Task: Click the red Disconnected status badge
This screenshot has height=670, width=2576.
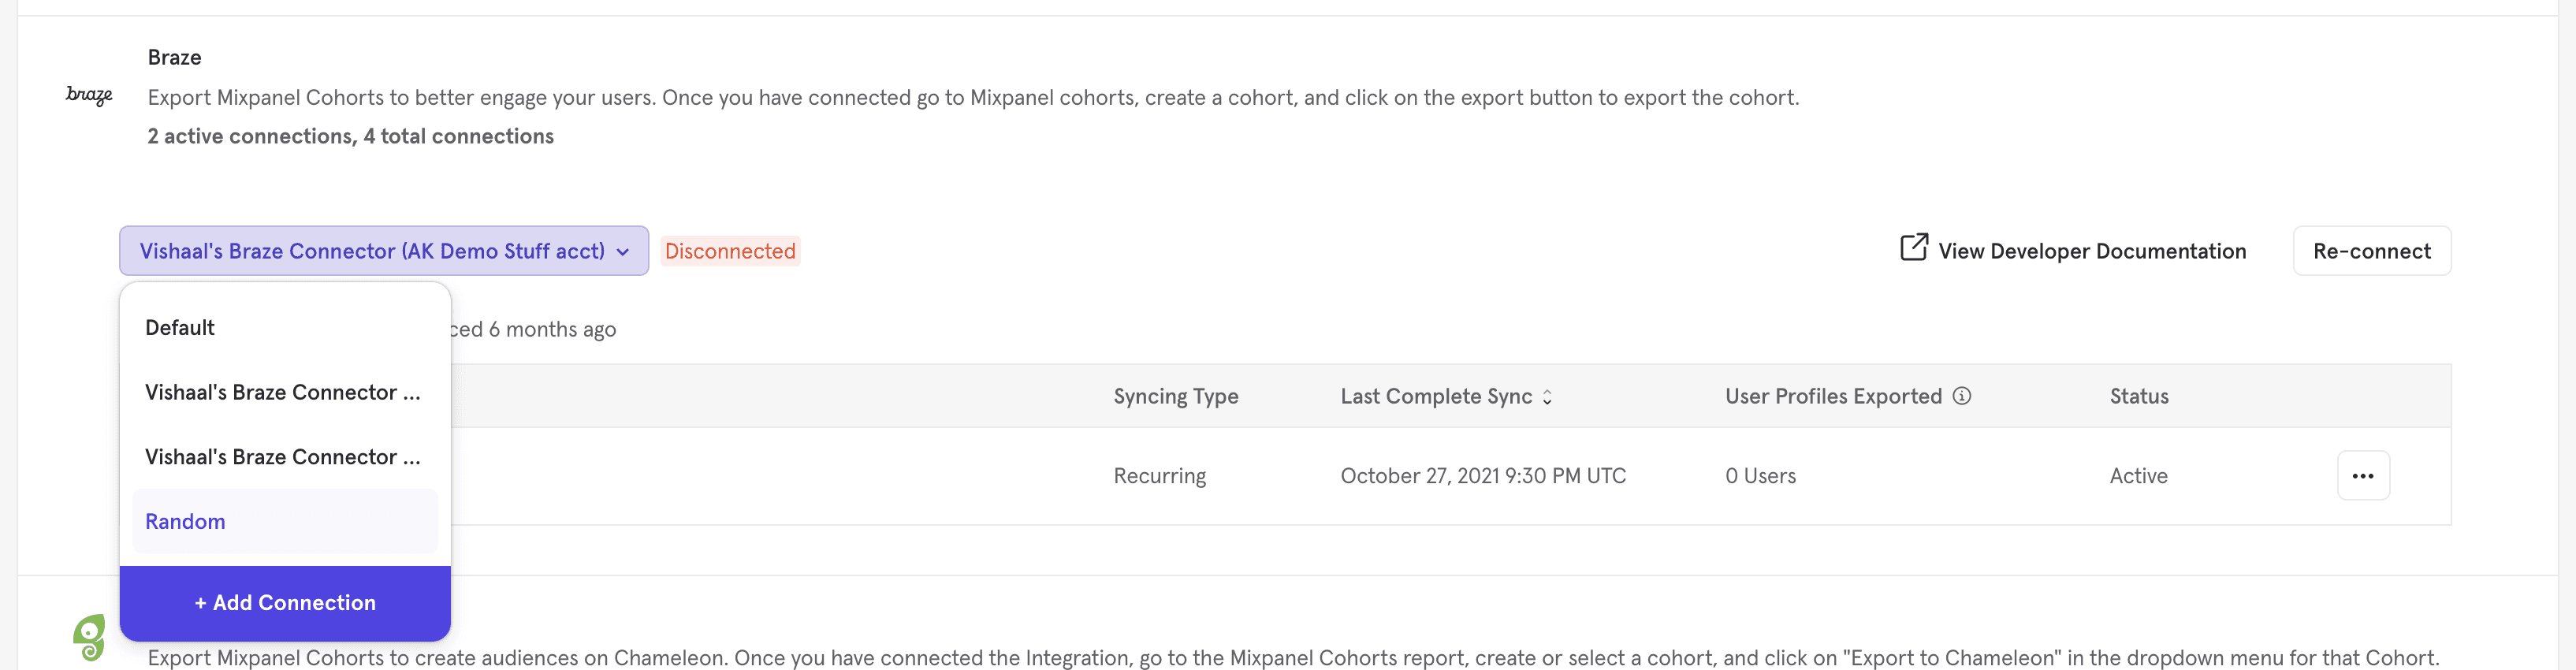Action: (x=730, y=251)
